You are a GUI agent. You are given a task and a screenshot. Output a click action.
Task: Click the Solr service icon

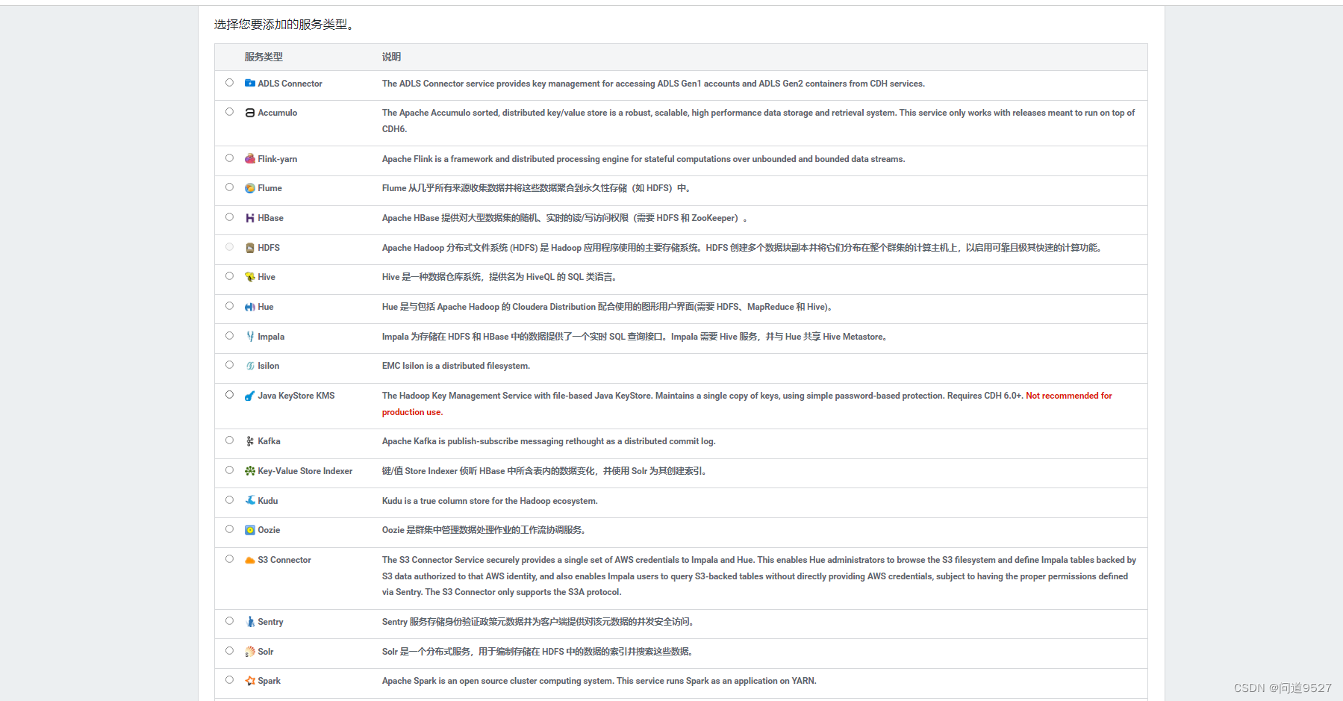click(x=250, y=652)
